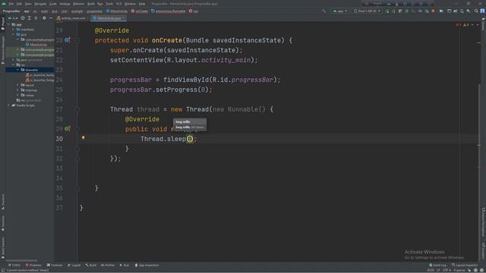Hide the Project panel with minus icon
This screenshot has height=273, width=486.
51,18
